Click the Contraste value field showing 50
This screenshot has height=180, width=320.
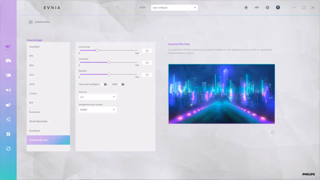pyautogui.click(x=147, y=63)
